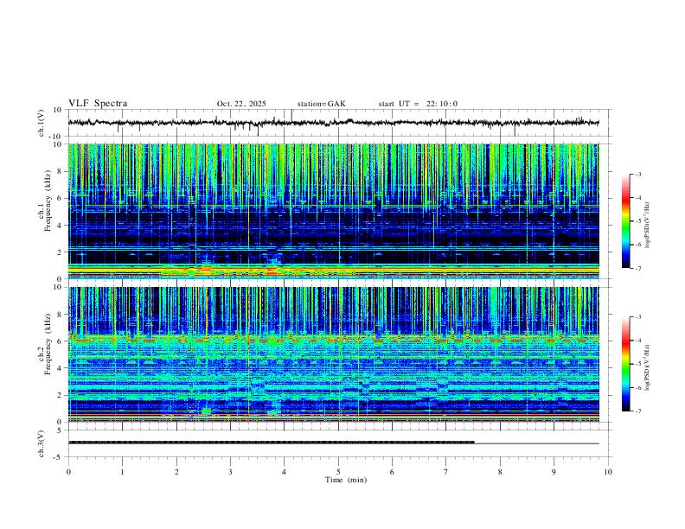Click the time axis tick '3'

point(230,472)
